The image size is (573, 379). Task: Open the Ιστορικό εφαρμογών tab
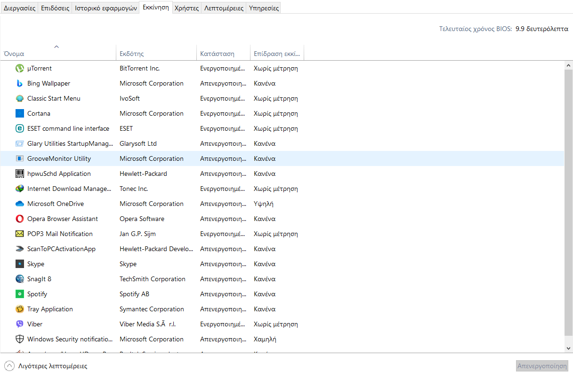[106, 8]
